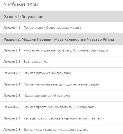Select the Лекция 2.6 label
The image size is (123, 134).
tap(12, 107)
